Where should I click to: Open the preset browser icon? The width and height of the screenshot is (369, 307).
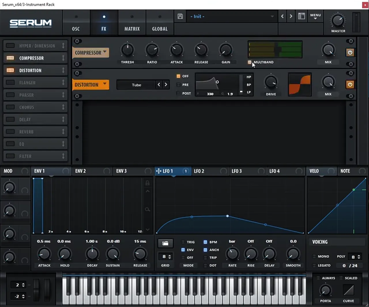pos(302,16)
